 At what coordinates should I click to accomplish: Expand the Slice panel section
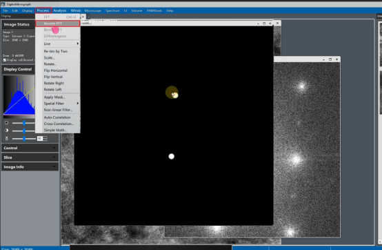[x=30, y=157]
